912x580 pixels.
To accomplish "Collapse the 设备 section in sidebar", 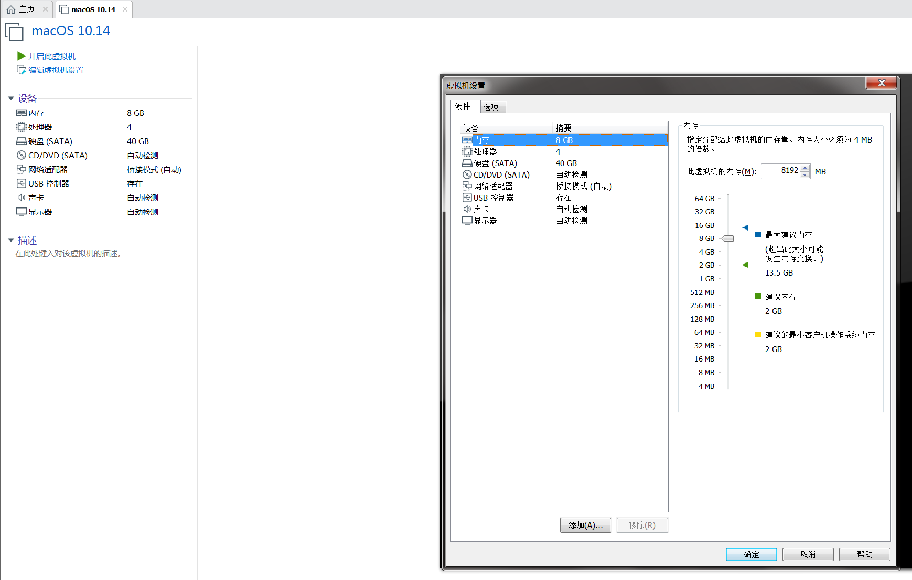I will pos(11,99).
